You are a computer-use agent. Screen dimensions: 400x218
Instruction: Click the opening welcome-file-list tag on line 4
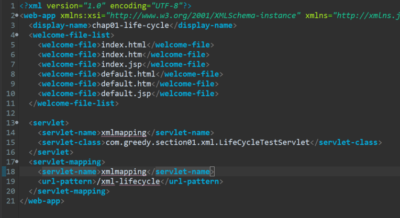[71, 35]
